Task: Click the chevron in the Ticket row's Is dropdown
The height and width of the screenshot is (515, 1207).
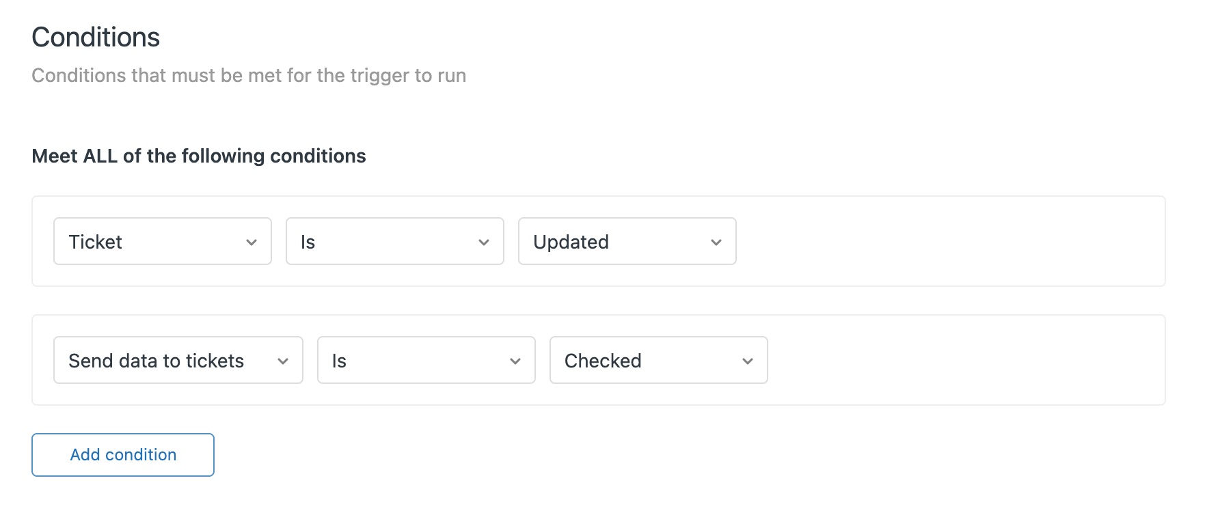Action: (484, 242)
